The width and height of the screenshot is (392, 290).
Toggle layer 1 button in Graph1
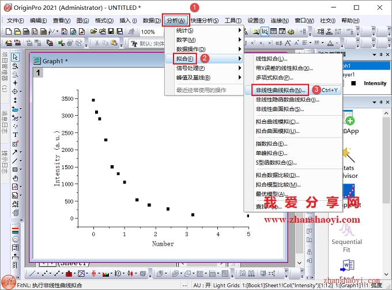[38, 72]
